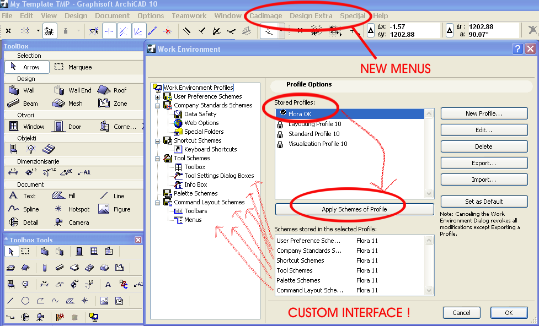The height and width of the screenshot is (326, 539).
Task: Collapse Company Standards Schemes node
Action: click(x=157, y=106)
